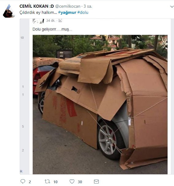
Task: Click the tweet text Çıldırdık ey halkım
Action: tap(38, 13)
